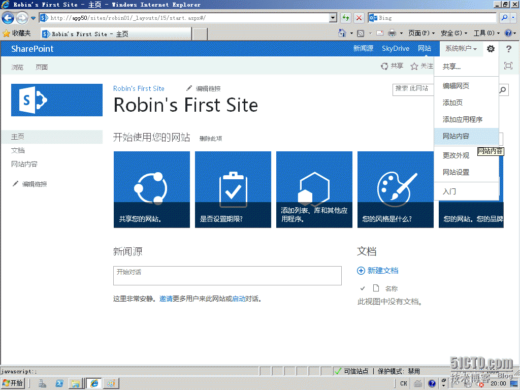Click the favorites star icon
Screen dimensions: 520x390
(x=6, y=33)
